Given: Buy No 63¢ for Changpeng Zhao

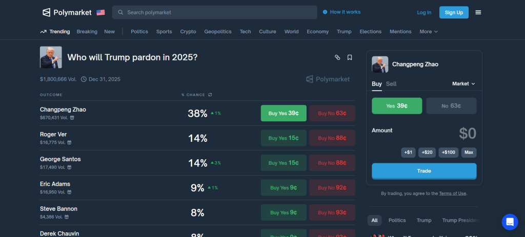Looking at the screenshot, I should tap(332, 113).
